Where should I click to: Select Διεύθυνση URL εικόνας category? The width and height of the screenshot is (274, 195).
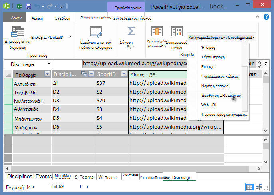[x=221, y=96]
